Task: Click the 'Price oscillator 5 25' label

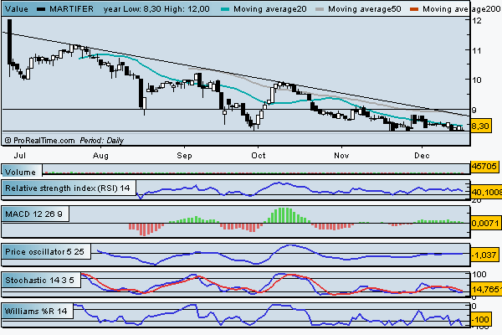Action: pos(44,251)
